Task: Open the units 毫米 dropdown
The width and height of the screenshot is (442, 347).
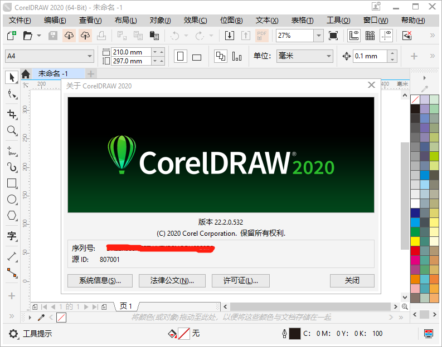Action: [329, 56]
